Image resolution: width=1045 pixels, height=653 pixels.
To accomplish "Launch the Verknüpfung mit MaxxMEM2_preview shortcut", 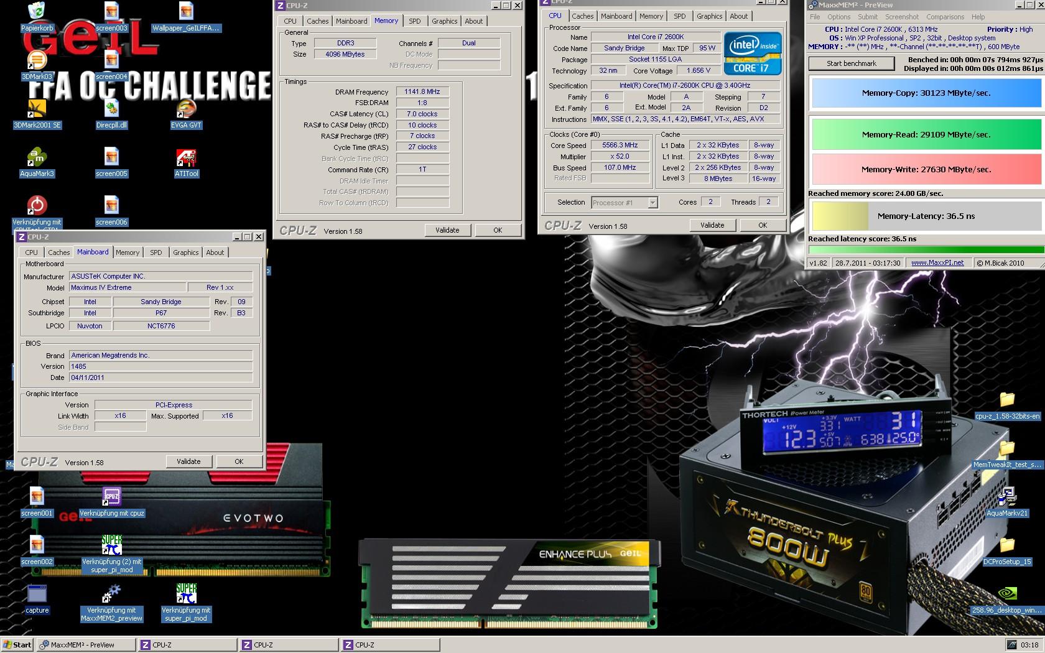I will point(111,595).
